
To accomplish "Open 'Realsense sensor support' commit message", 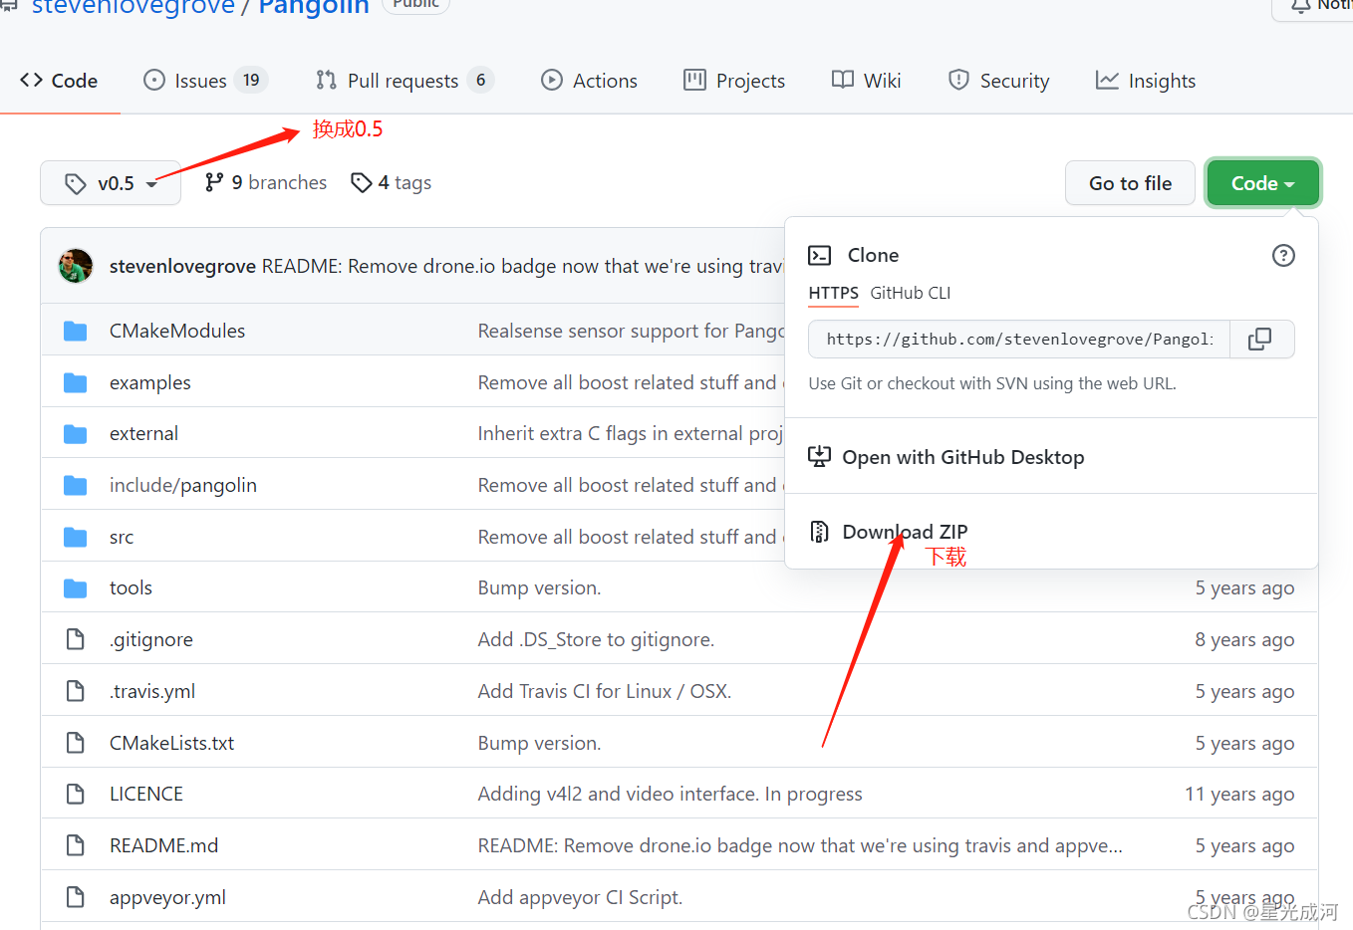I will click(632, 331).
